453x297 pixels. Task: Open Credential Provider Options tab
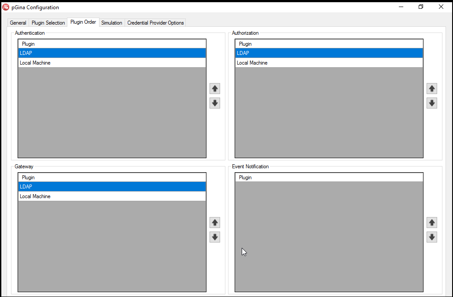pyautogui.click(x=155, y=23)
